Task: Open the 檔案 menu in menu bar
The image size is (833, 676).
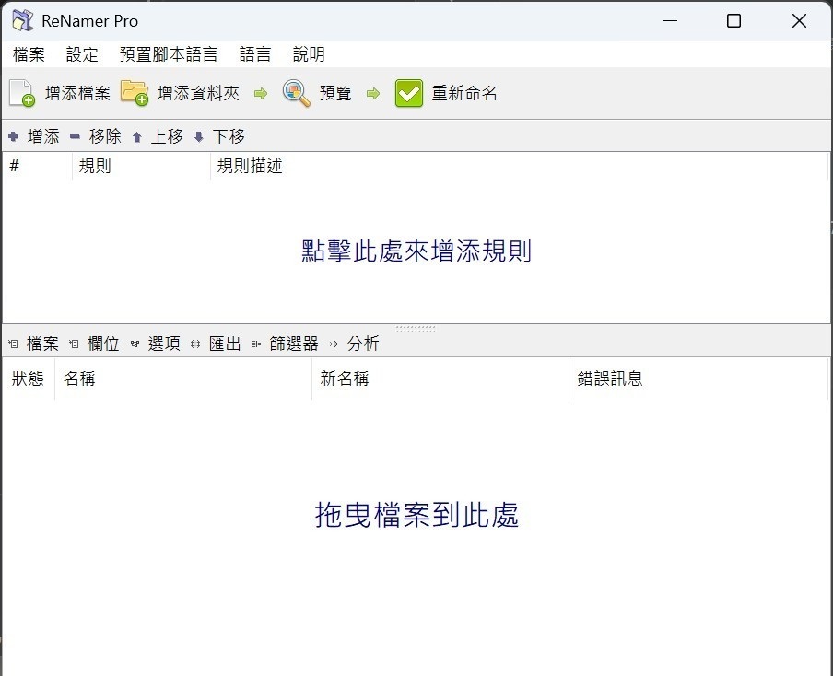Action: pyautogui.click(x=29, y=54)
